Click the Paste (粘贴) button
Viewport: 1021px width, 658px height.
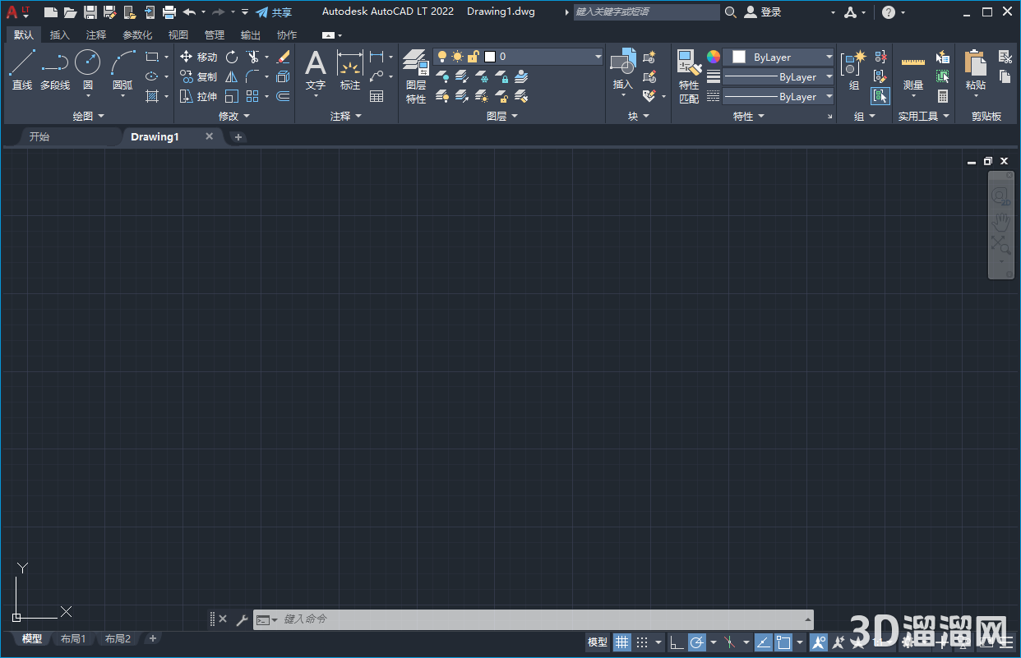point(976,71)
